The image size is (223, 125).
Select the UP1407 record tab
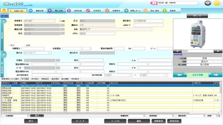point(4,16)
